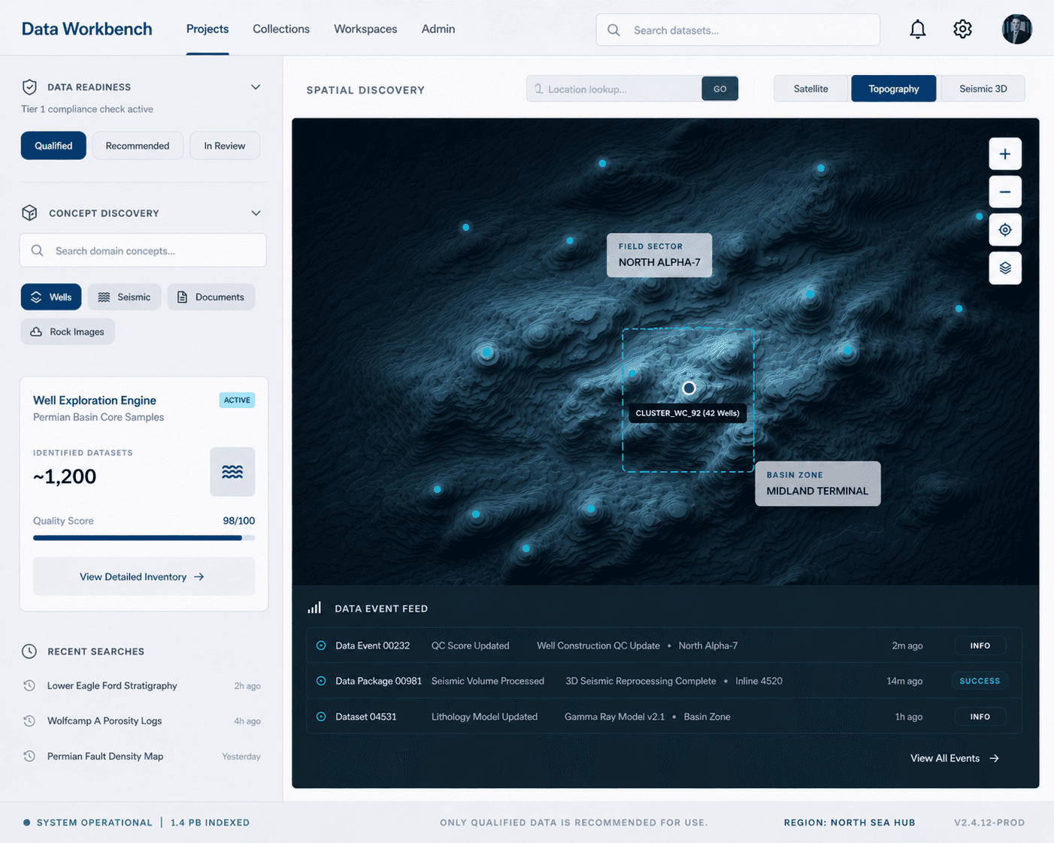Toggle the Qualified filter
Screen dimensions: 1054x843
(53, 146)
